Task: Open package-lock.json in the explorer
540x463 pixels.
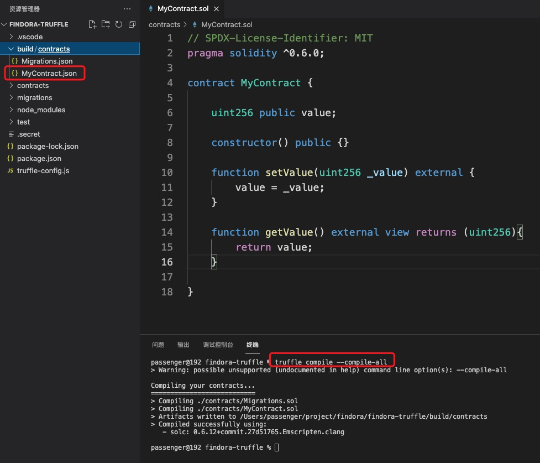Action: [48, 147]
